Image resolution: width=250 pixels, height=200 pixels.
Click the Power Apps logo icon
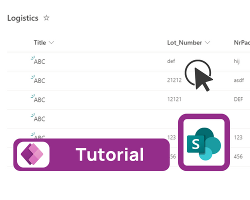(x=33, y=154)
